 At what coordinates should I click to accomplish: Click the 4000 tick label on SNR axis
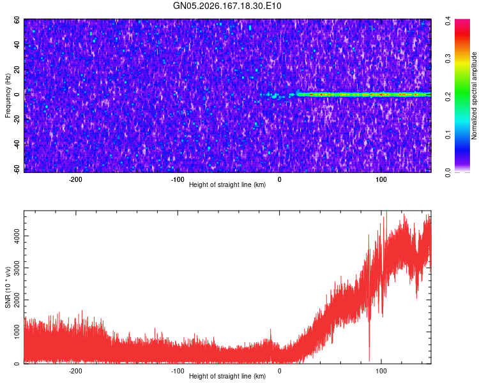[x=17, y=236]
